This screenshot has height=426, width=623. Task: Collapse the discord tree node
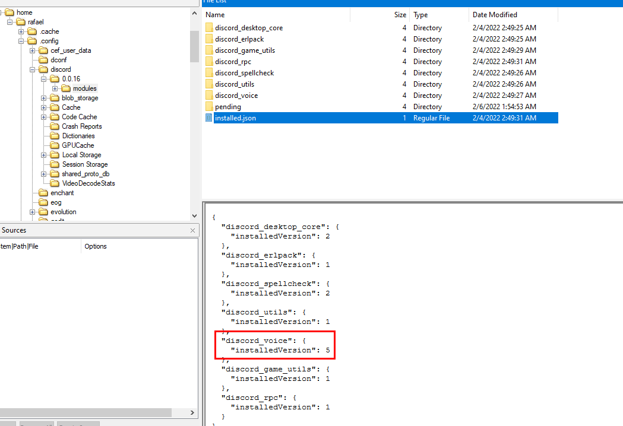(32, 69)
